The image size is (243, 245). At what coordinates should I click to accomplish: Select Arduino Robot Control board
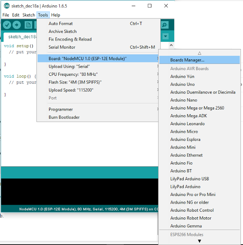coord(200,210)
